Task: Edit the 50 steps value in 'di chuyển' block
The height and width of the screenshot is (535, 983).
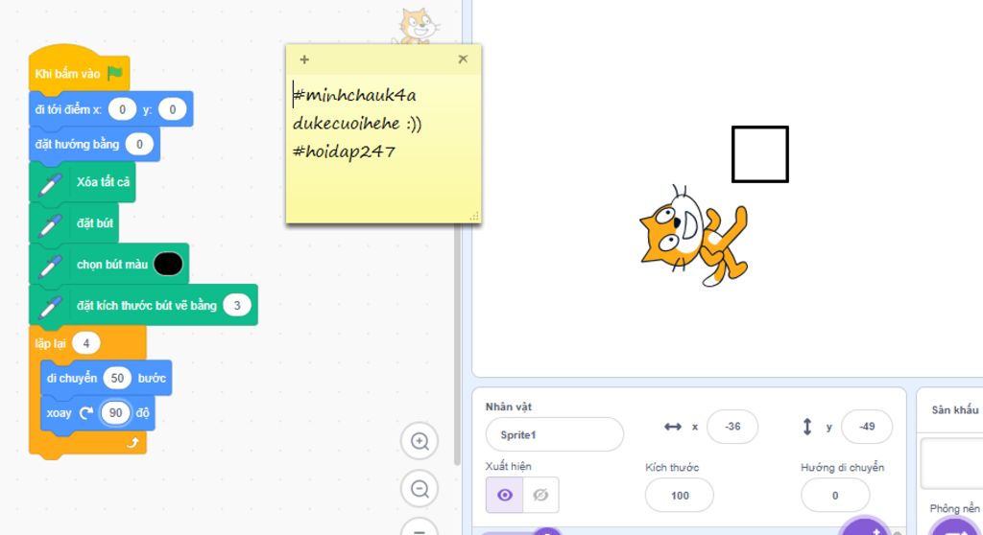Action: click(x=117, y=378)
